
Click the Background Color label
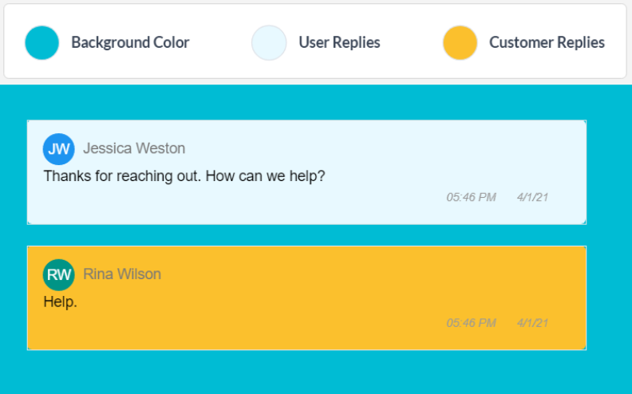130,42
